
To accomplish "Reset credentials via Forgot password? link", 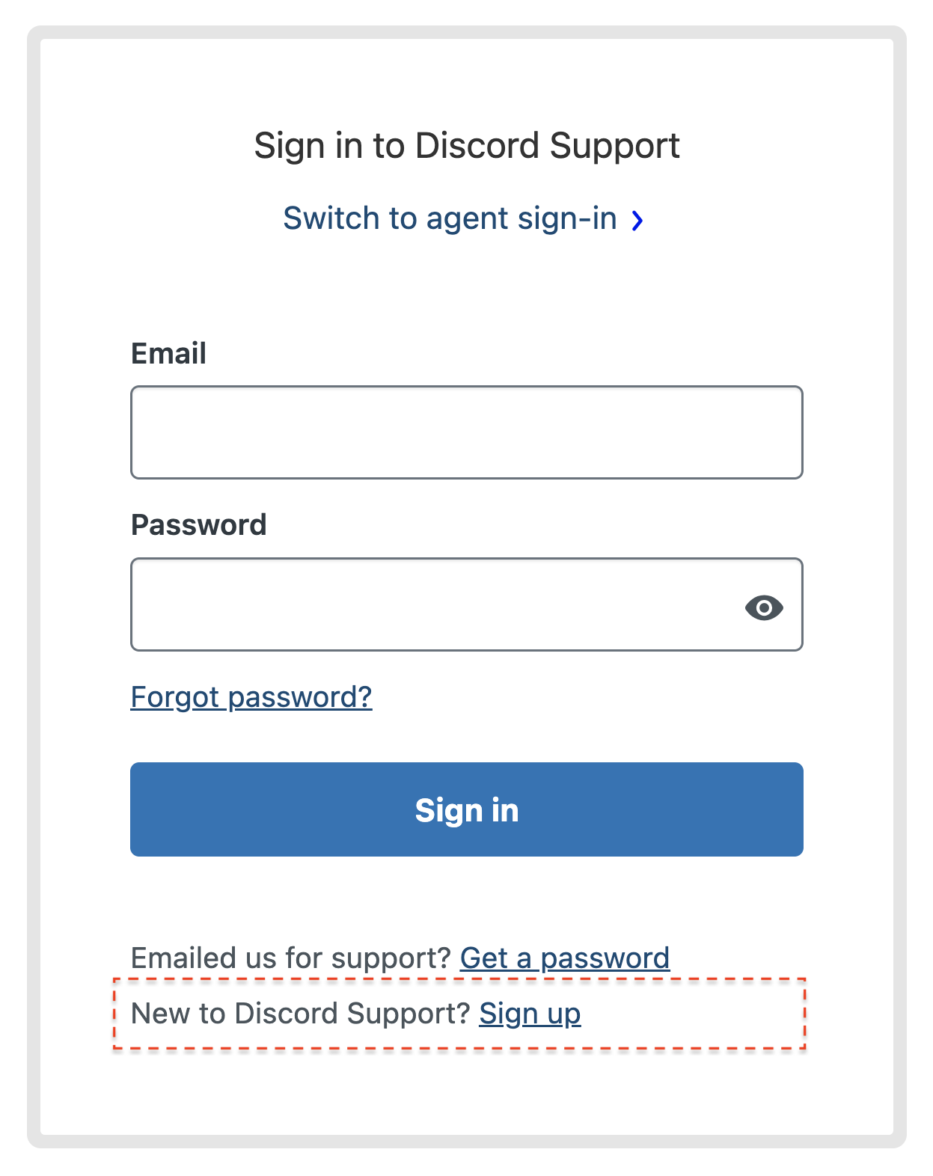I will pyautogui.click(x=251, y=697).
